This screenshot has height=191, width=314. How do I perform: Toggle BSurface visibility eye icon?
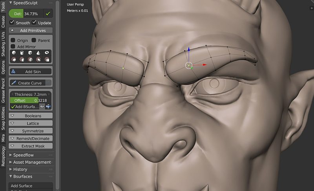point(42,107)
